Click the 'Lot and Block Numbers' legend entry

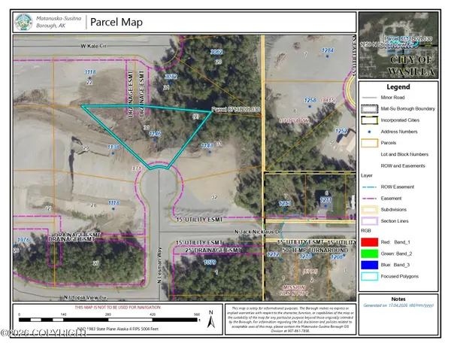click(404, 154)
